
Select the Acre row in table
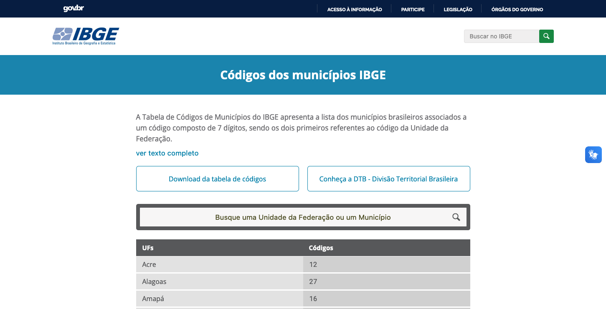click(x=149, y=264)
